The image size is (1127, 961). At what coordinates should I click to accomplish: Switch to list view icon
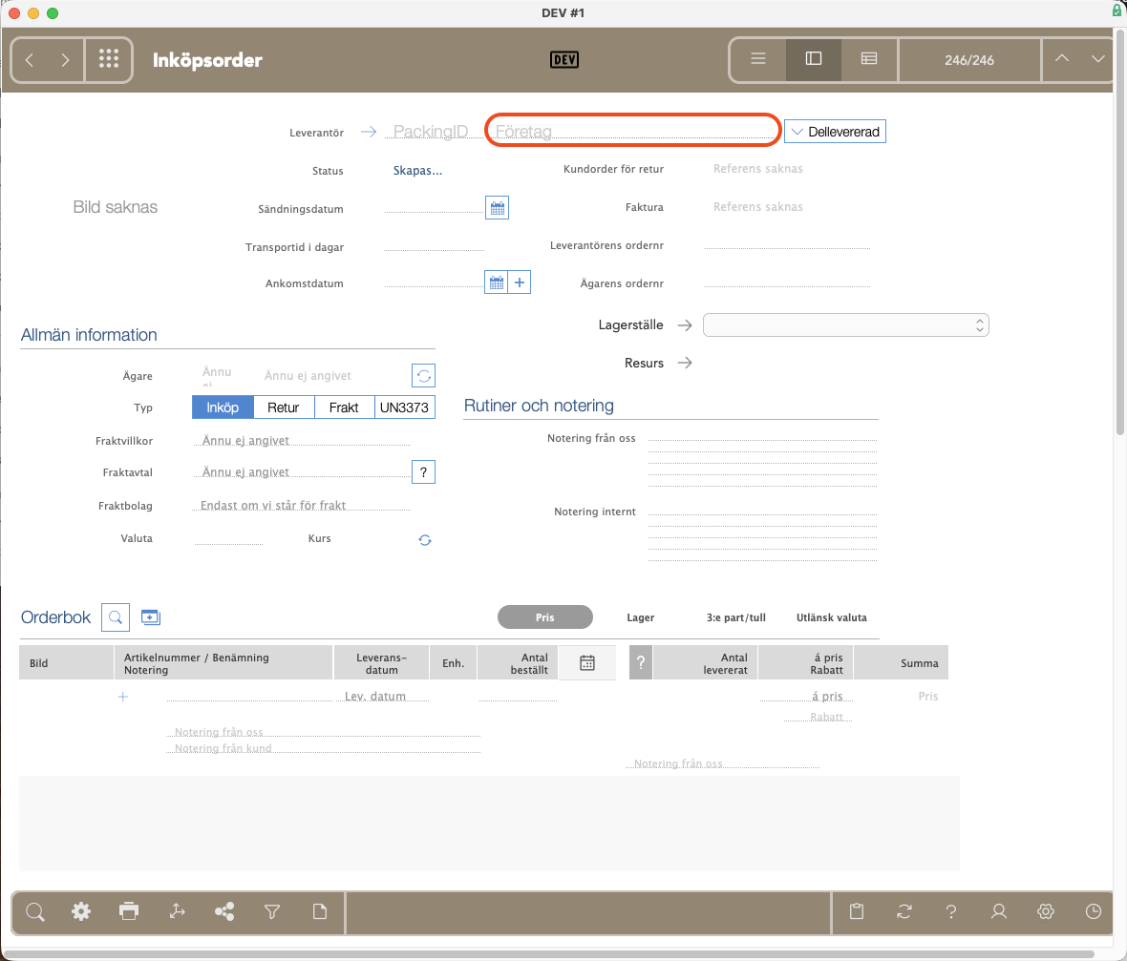coord(758,59)
